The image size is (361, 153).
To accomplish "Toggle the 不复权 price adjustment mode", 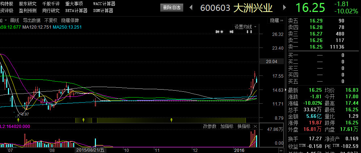I will tap(51, 20).
